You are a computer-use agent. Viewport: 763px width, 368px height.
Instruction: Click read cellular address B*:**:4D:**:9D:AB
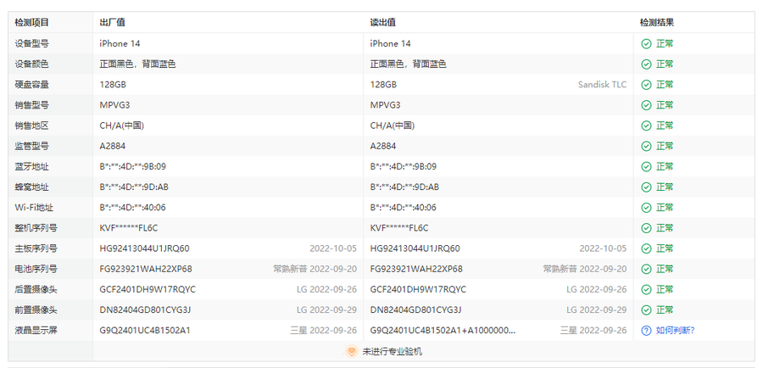click(404, 187)
